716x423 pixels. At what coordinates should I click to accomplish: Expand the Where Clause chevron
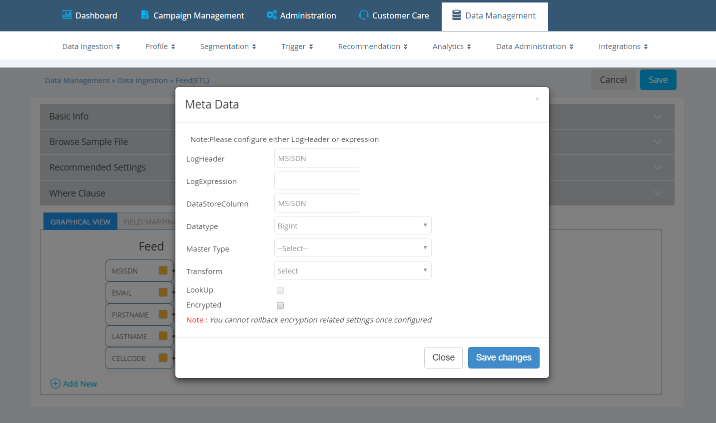(x=658, y=193)
